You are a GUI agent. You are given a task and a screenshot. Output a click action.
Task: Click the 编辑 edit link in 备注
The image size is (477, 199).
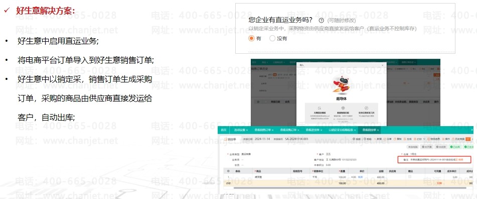tap(460, 159)
